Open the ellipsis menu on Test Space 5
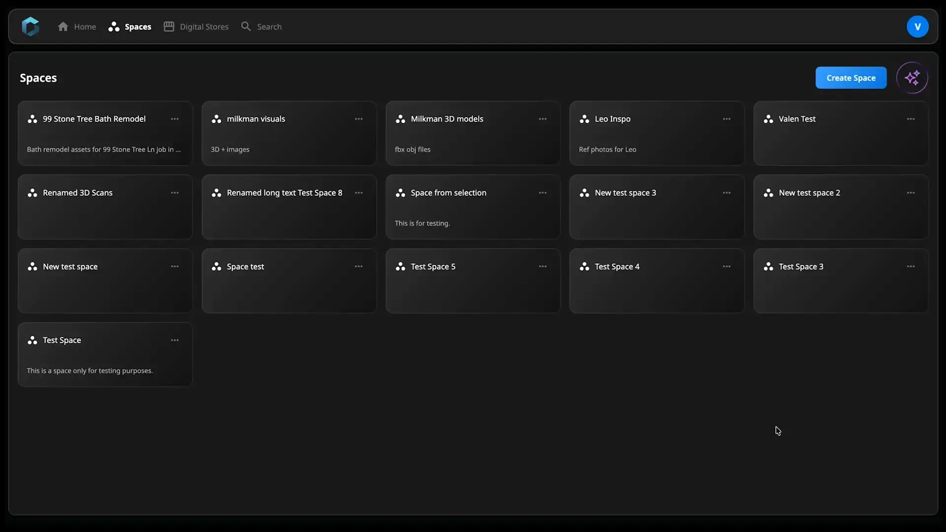The width and height of the screenshot is (946, 532). [542, 267]
